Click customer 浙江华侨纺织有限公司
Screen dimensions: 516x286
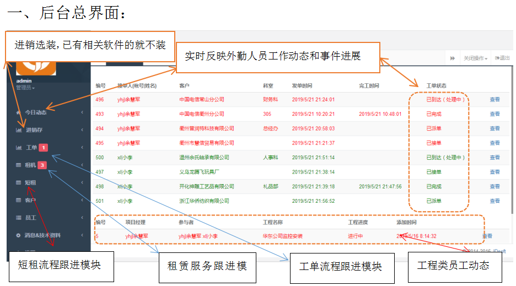point(204,201)
